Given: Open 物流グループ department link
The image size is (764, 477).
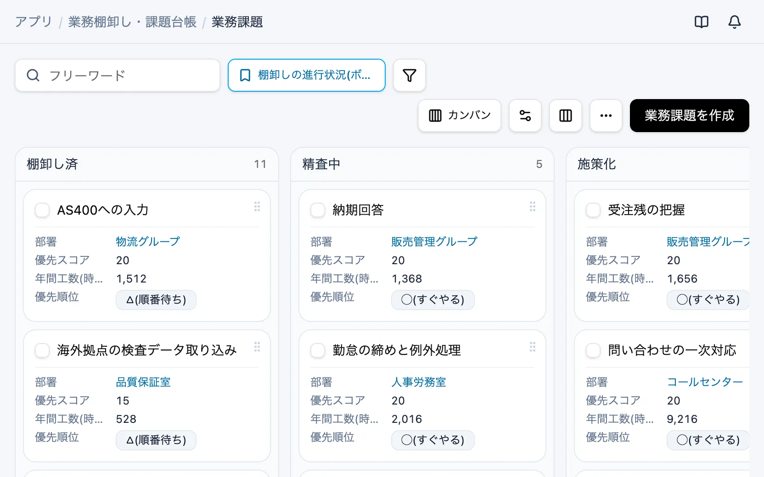Looking at the screenshot, I should click(148, 242).
